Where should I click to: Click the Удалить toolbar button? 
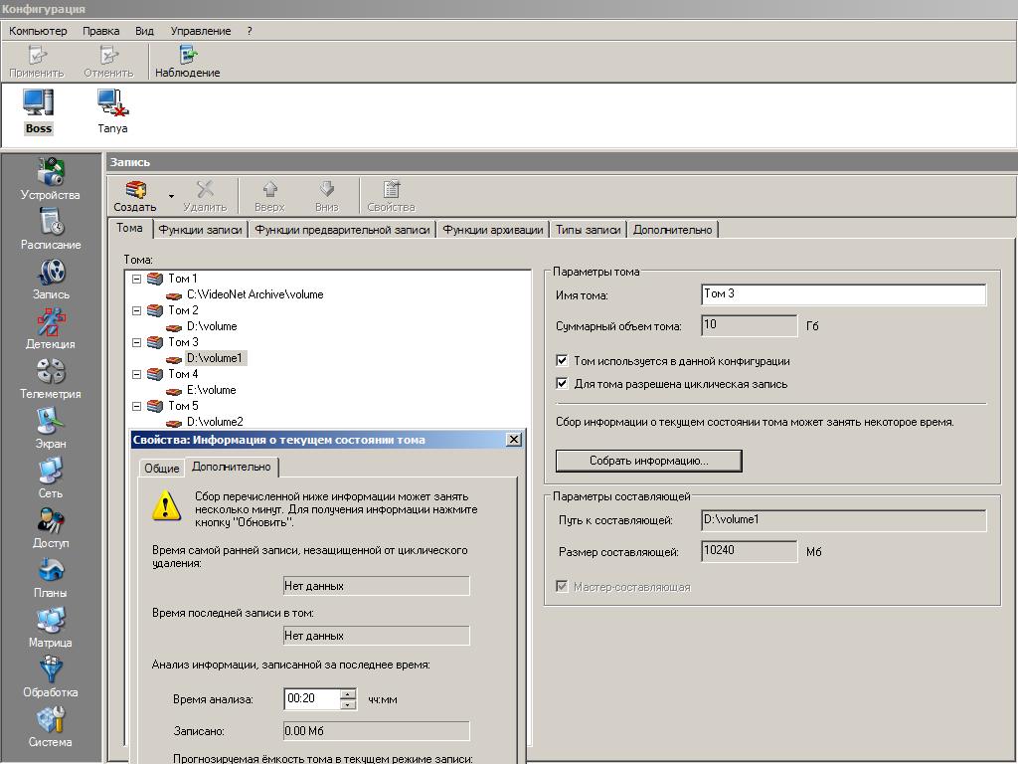pyautogui.click(x=205, y=196)
